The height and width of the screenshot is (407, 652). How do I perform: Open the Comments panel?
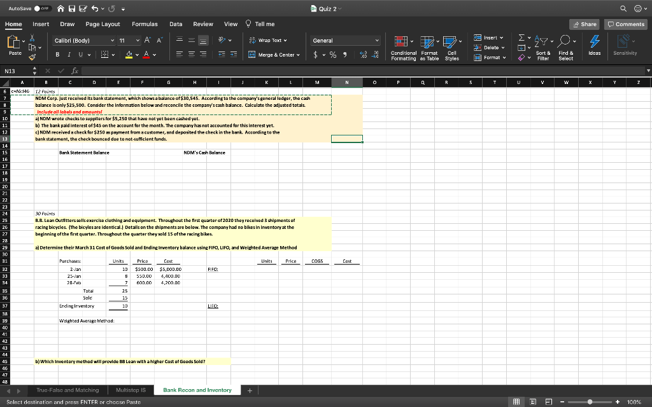click(625, 24)
